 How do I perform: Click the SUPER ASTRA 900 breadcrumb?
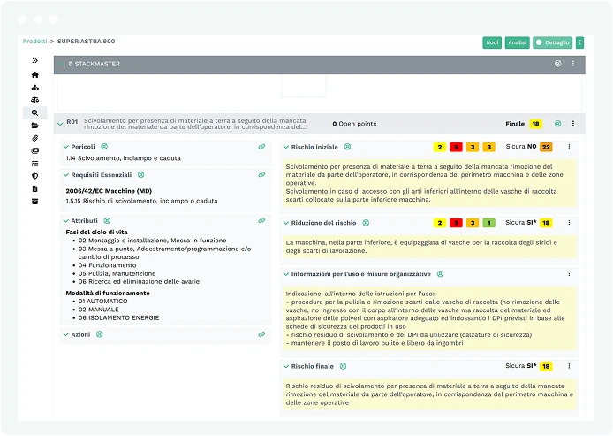[86, 41]
